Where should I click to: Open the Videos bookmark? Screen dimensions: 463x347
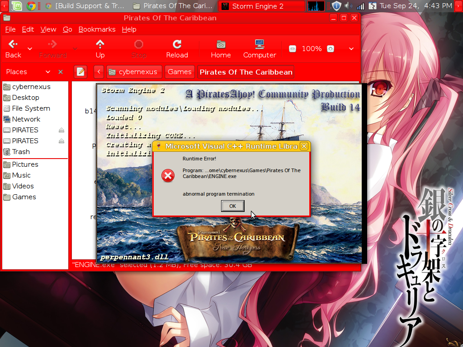pyautogui.click(x=35, y=186)
